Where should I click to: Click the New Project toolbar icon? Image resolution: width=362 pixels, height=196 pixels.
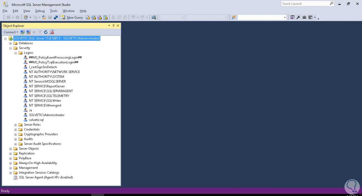click(26, 17)
